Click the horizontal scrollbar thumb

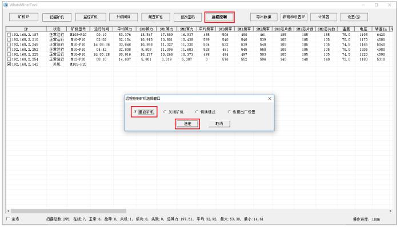tap(69, 211)
